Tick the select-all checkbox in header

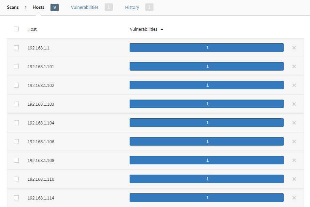[16, 29]
